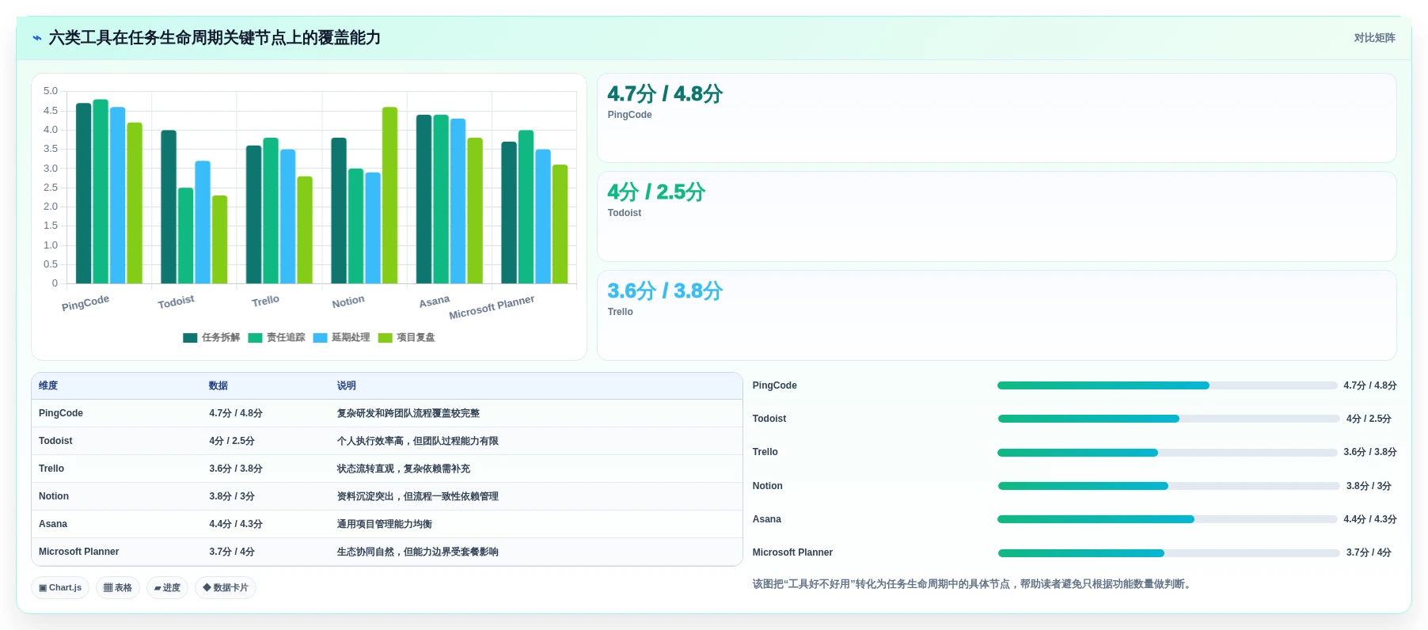
Task: Click the Microsoft Planner label under the chart
Action: [492, 307]
